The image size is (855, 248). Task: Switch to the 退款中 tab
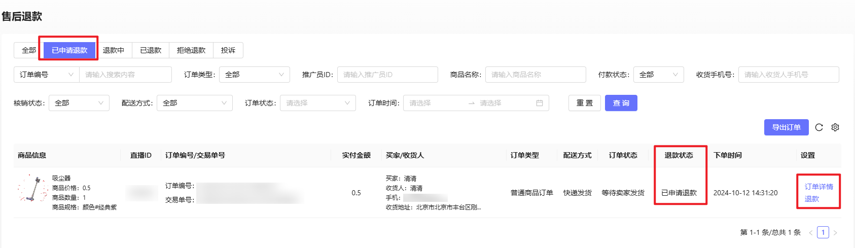tap(113, 50)
